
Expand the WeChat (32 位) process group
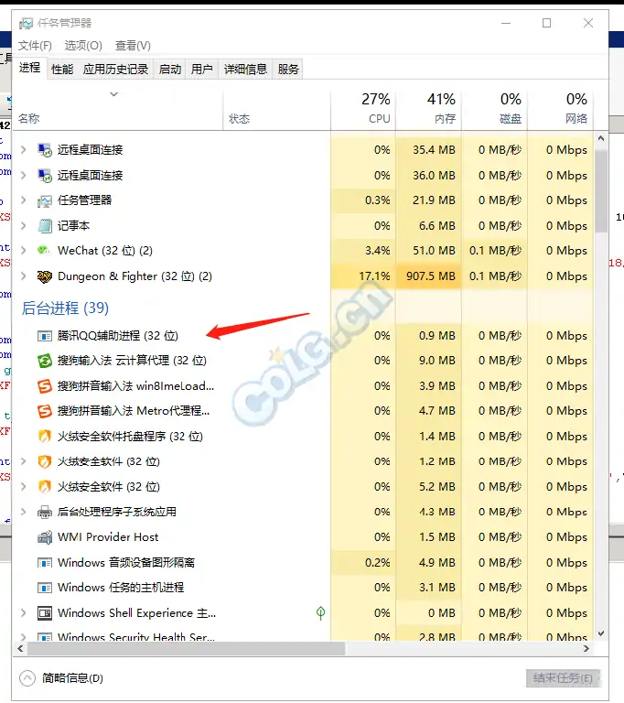click(23, 250)
